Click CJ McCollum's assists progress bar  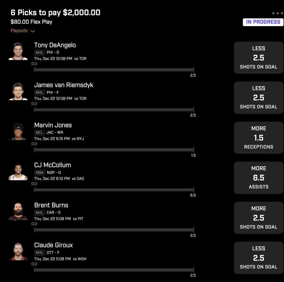(x=114, y=190)
